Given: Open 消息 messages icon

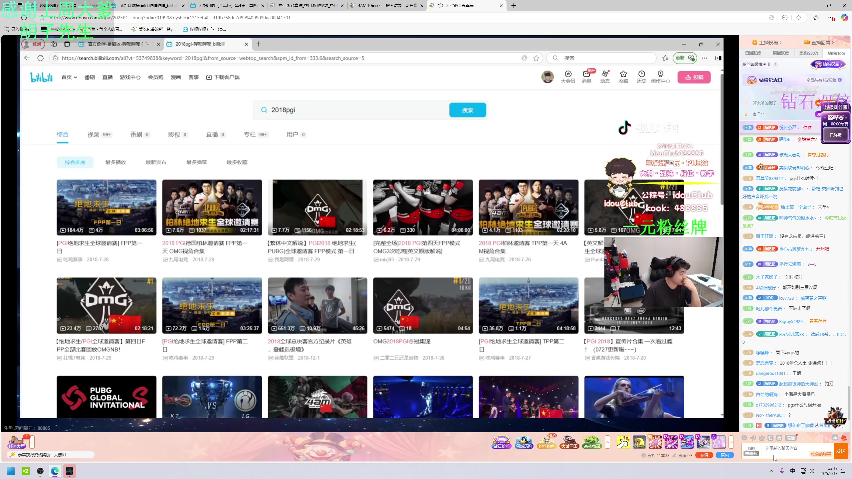Looking at the screenshot, I should point(586,77).
